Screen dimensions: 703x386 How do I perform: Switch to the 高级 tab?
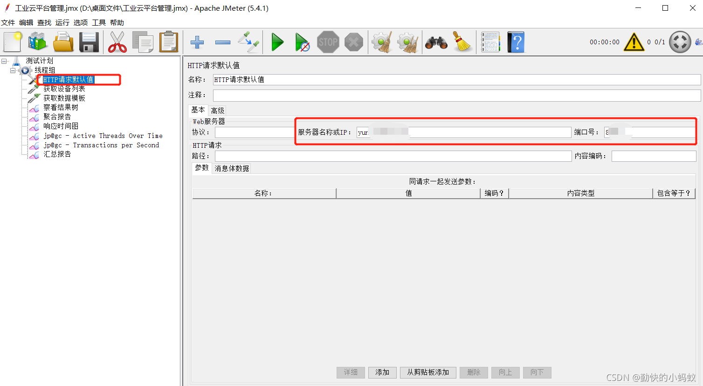tap(217, 110)
